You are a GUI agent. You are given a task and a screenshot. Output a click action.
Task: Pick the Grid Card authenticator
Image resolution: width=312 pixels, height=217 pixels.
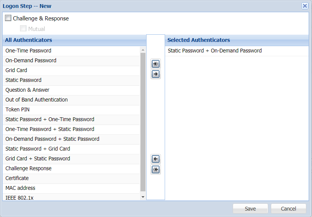coord(16,70)
